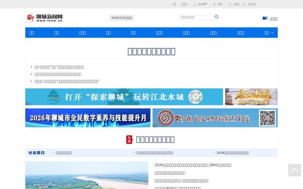The width and height of the screenshot is (303, 189).
Task: Click the date label showing 2026 7 21
Action: [x=122, y=18]
